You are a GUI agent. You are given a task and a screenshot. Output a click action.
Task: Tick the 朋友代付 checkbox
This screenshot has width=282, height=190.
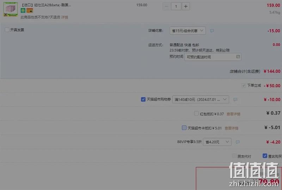[234, 156]
